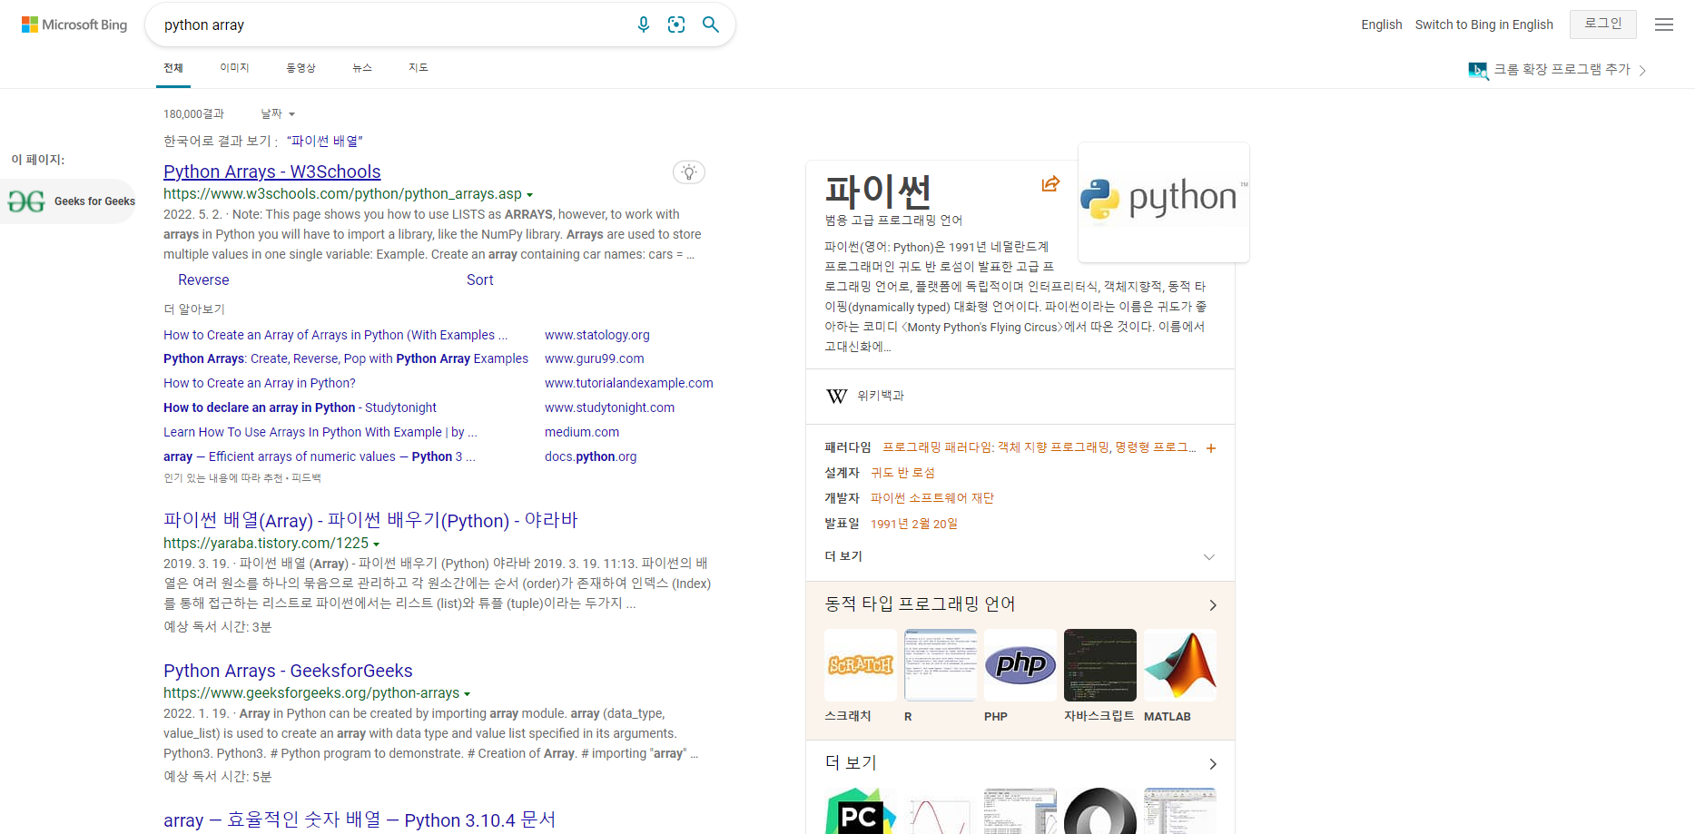
Task: Click the Chrome extension Bing icon
Action: [1478, 70]
